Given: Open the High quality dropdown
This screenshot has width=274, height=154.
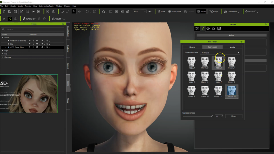Looking at the screenshot, I should [x=140, y=11].
